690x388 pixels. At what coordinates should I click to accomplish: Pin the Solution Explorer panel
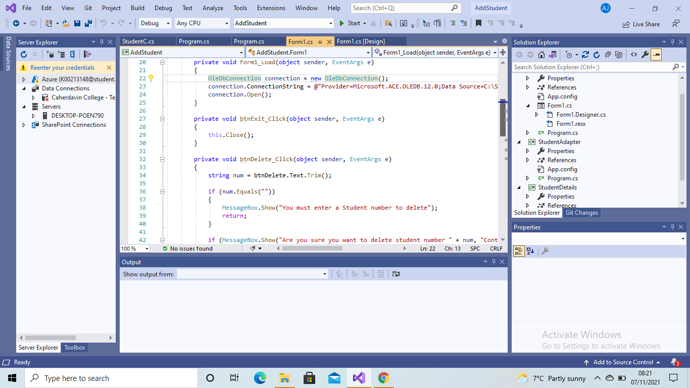672,42
